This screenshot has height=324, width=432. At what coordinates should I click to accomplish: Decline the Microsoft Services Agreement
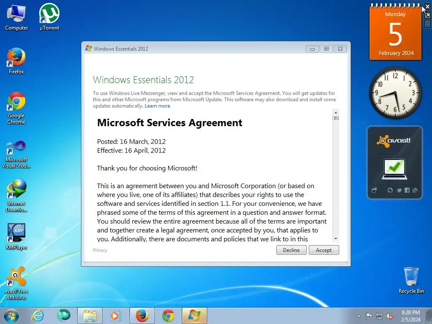[x=291, y=250]
